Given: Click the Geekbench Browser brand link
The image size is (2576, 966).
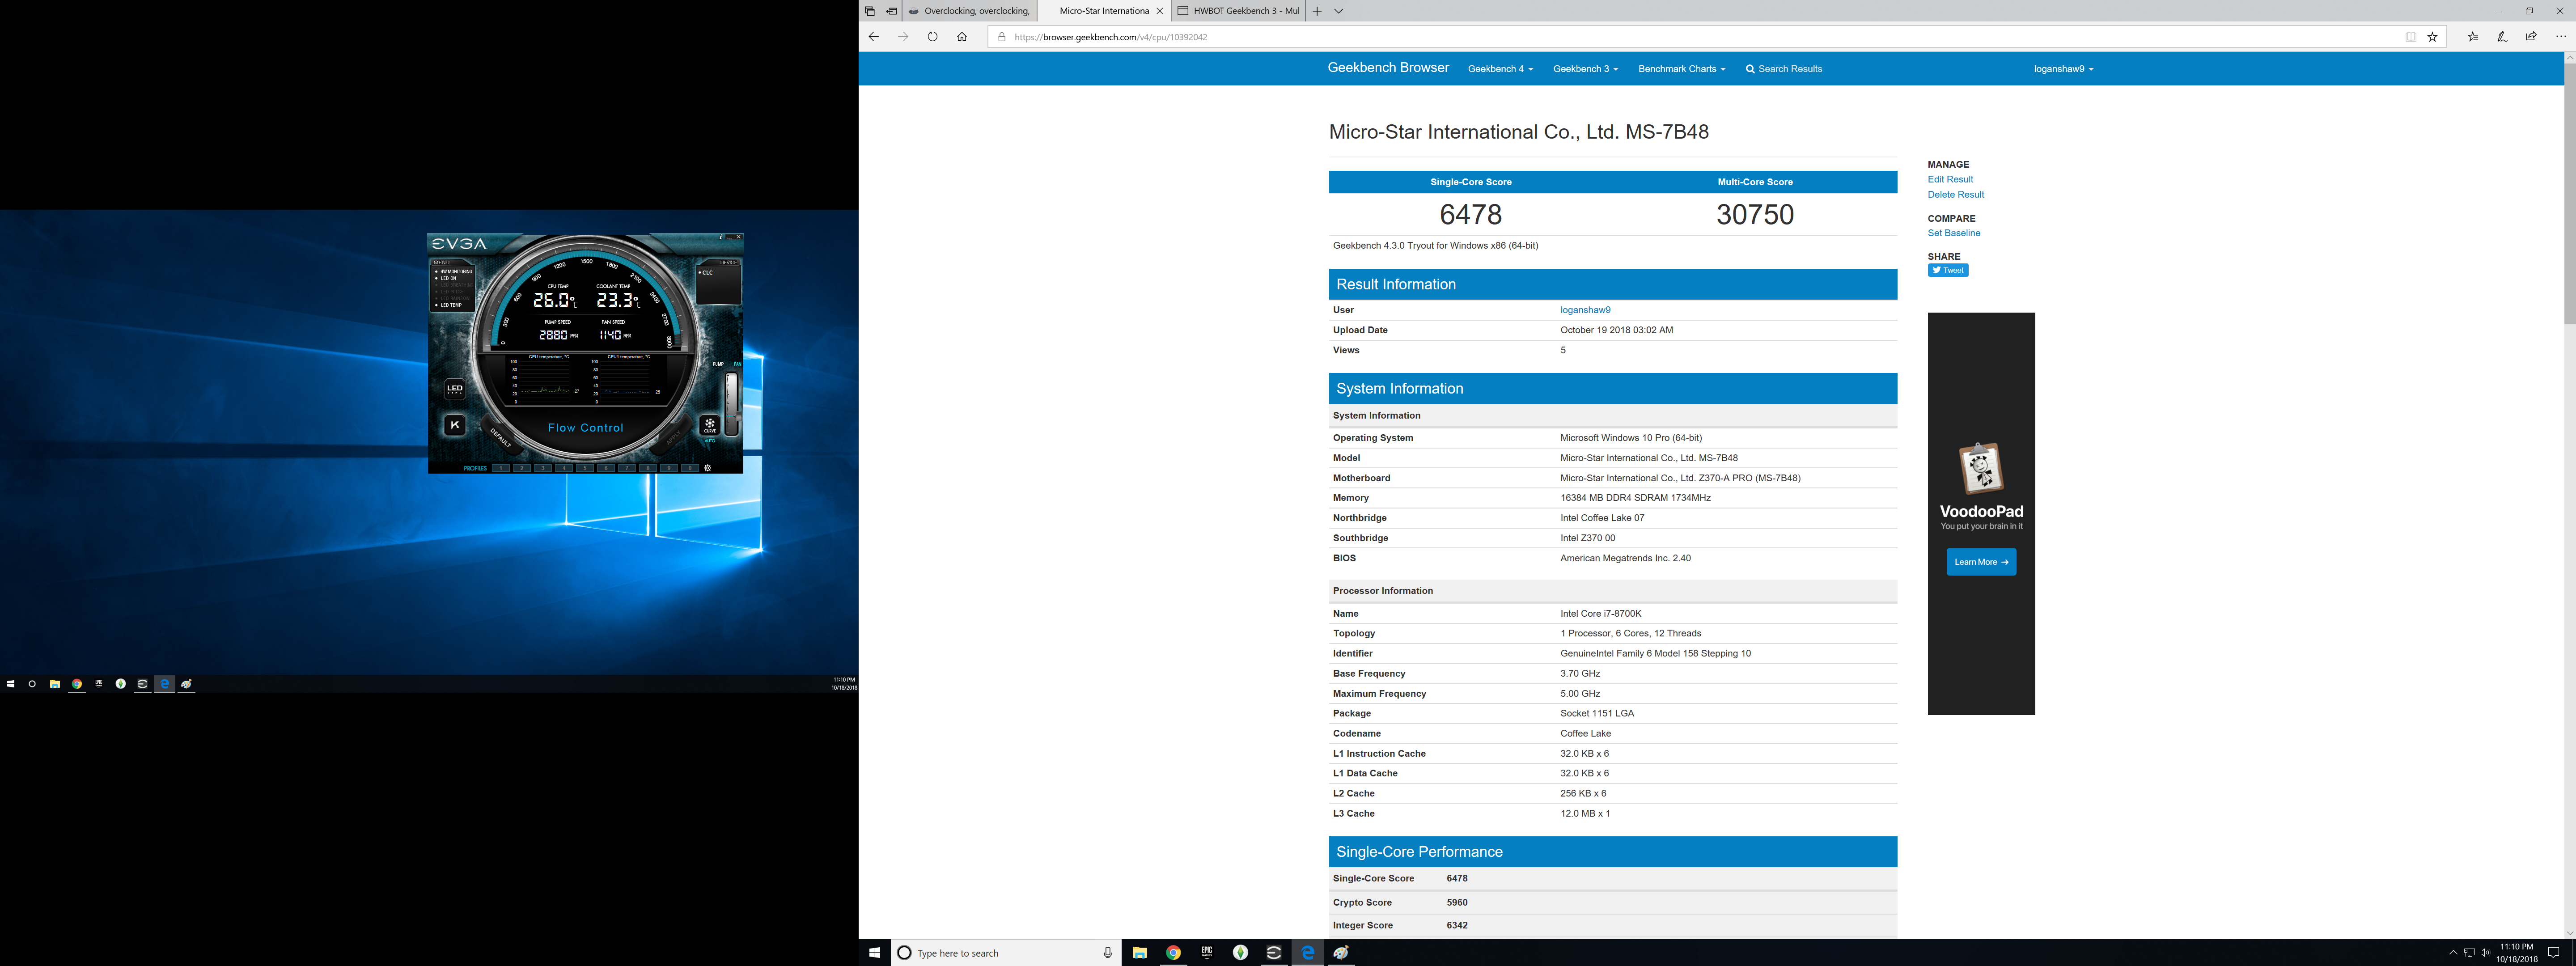Looking at the screenshot, I should point(1388,68).
